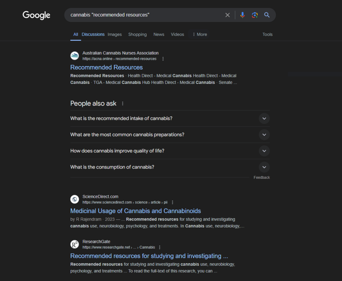Click the ScienceDirect favicon
Image resolution: width=342 pixels, height=281 pixels.
(x=74, y=199)
